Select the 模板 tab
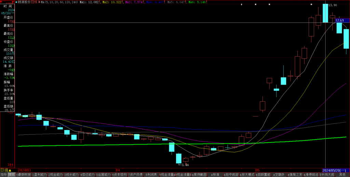The width and height of the screenshot is (350, 177). 11,175
